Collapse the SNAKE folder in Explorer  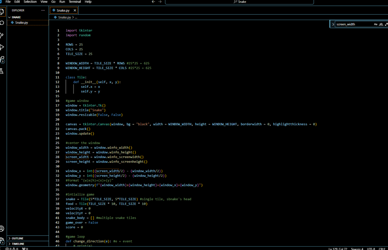(x=16, y=17)
